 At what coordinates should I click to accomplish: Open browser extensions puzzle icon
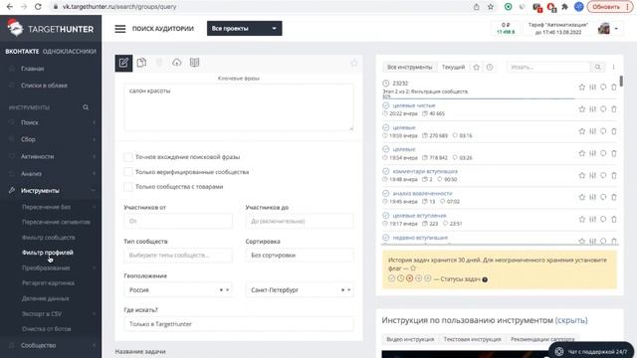pyautogui.click(x=564, y=7)
